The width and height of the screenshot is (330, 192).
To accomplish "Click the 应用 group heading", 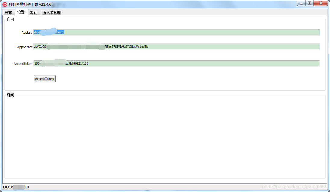I will click(10, 20).
